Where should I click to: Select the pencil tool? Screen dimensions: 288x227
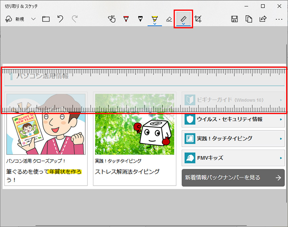coord(140,19)
